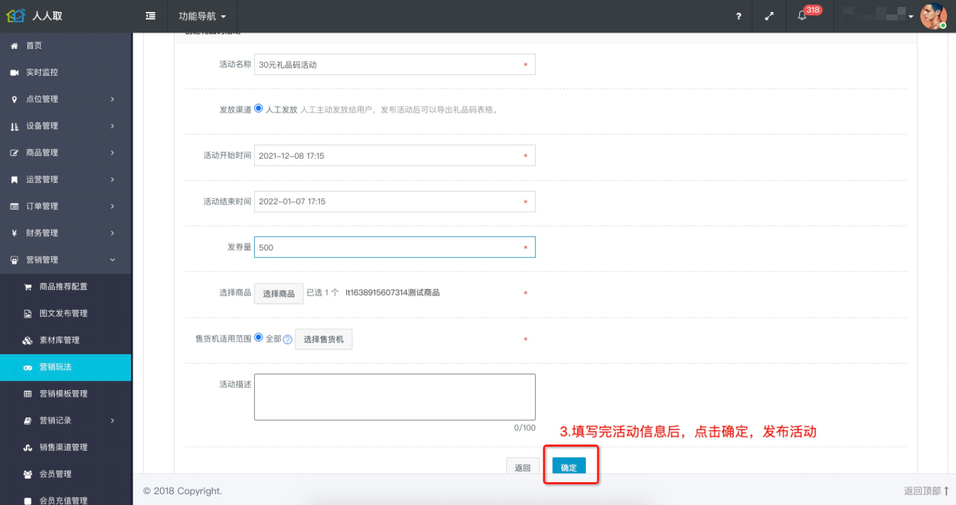This screenshot has width=956, height=505.
Task: Open the user account dropdown arrow
Action: [x=911, y=17]
